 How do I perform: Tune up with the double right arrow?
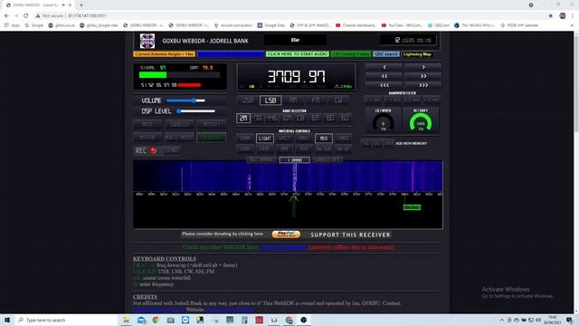pos(423,76)
